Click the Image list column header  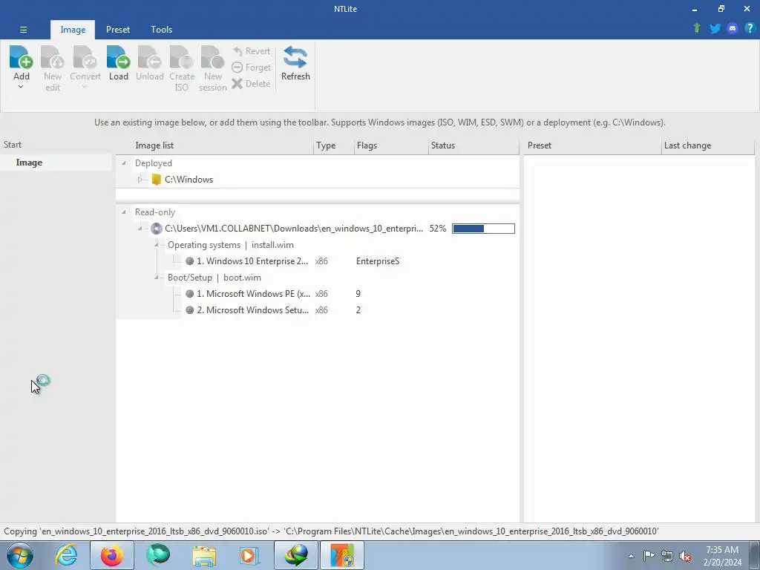click(x=154, y=145)
